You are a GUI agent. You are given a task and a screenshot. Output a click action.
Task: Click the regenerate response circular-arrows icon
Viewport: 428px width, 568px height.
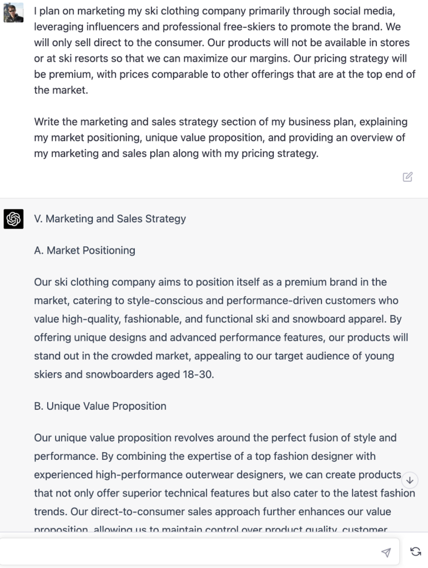click(x=415, y=551)
